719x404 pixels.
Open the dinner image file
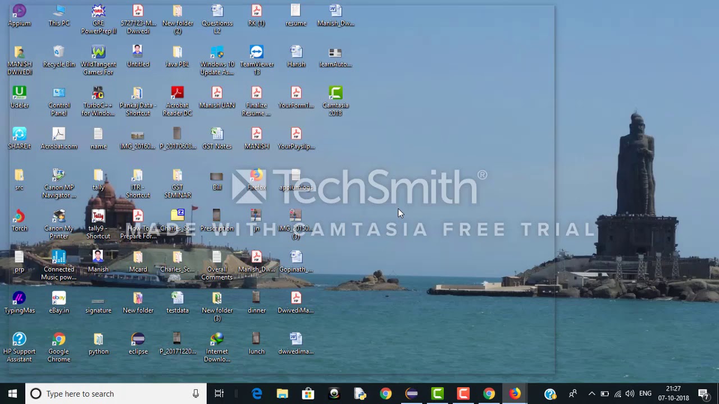257,302
